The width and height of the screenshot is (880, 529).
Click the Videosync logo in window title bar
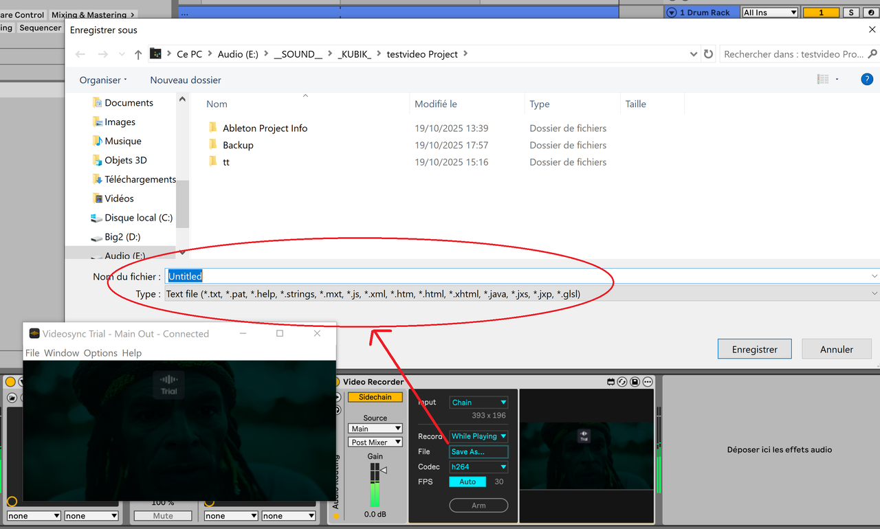click(x=34, y=334)
